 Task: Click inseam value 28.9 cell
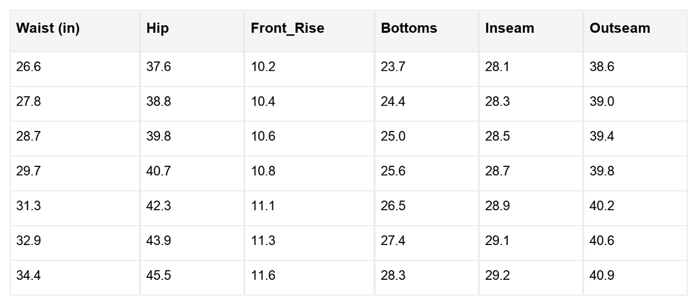(498, 206)
